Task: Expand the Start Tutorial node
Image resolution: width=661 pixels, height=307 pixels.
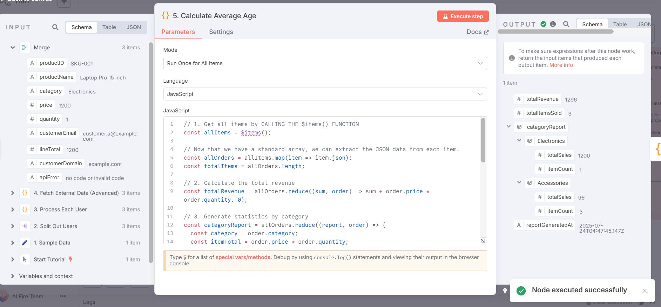Action: coord(13,259)
